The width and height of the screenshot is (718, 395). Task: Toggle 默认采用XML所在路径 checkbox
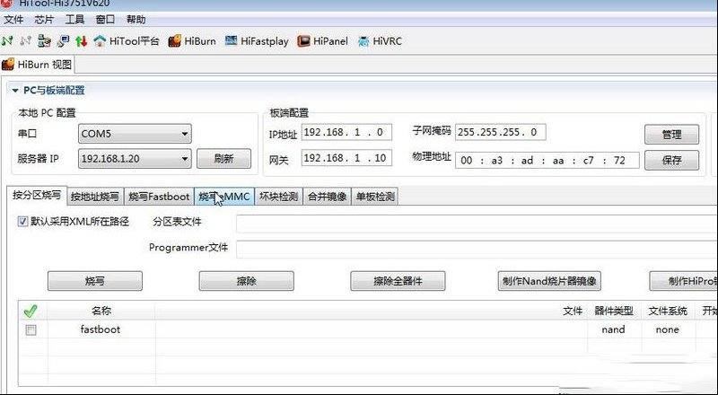22,222
